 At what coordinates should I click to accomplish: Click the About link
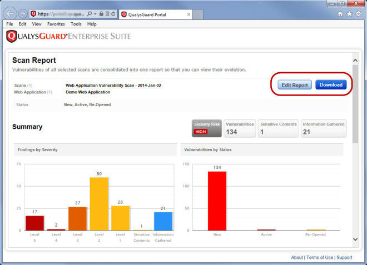(297, 257)
